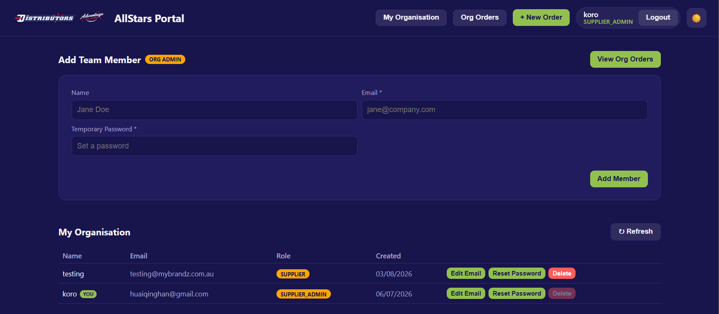Click the SUPPLIER_ADMIN label under koro in header
This screenshot has width=719, height=314.
608,22
